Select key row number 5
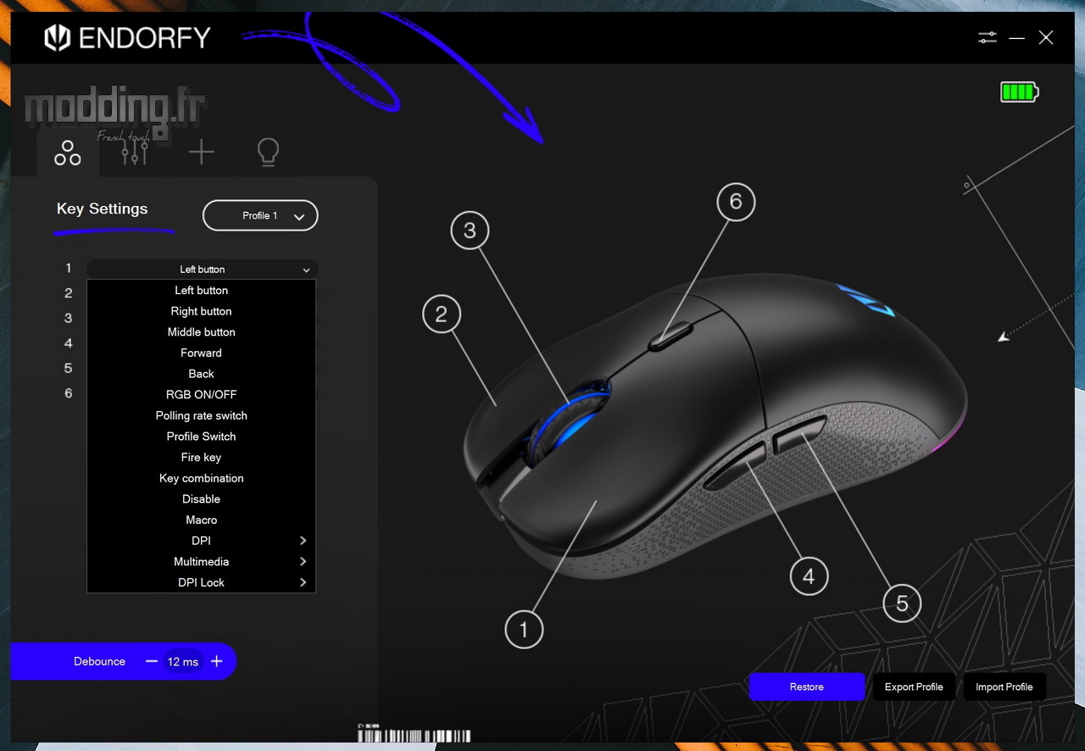 tap(69, 368)
